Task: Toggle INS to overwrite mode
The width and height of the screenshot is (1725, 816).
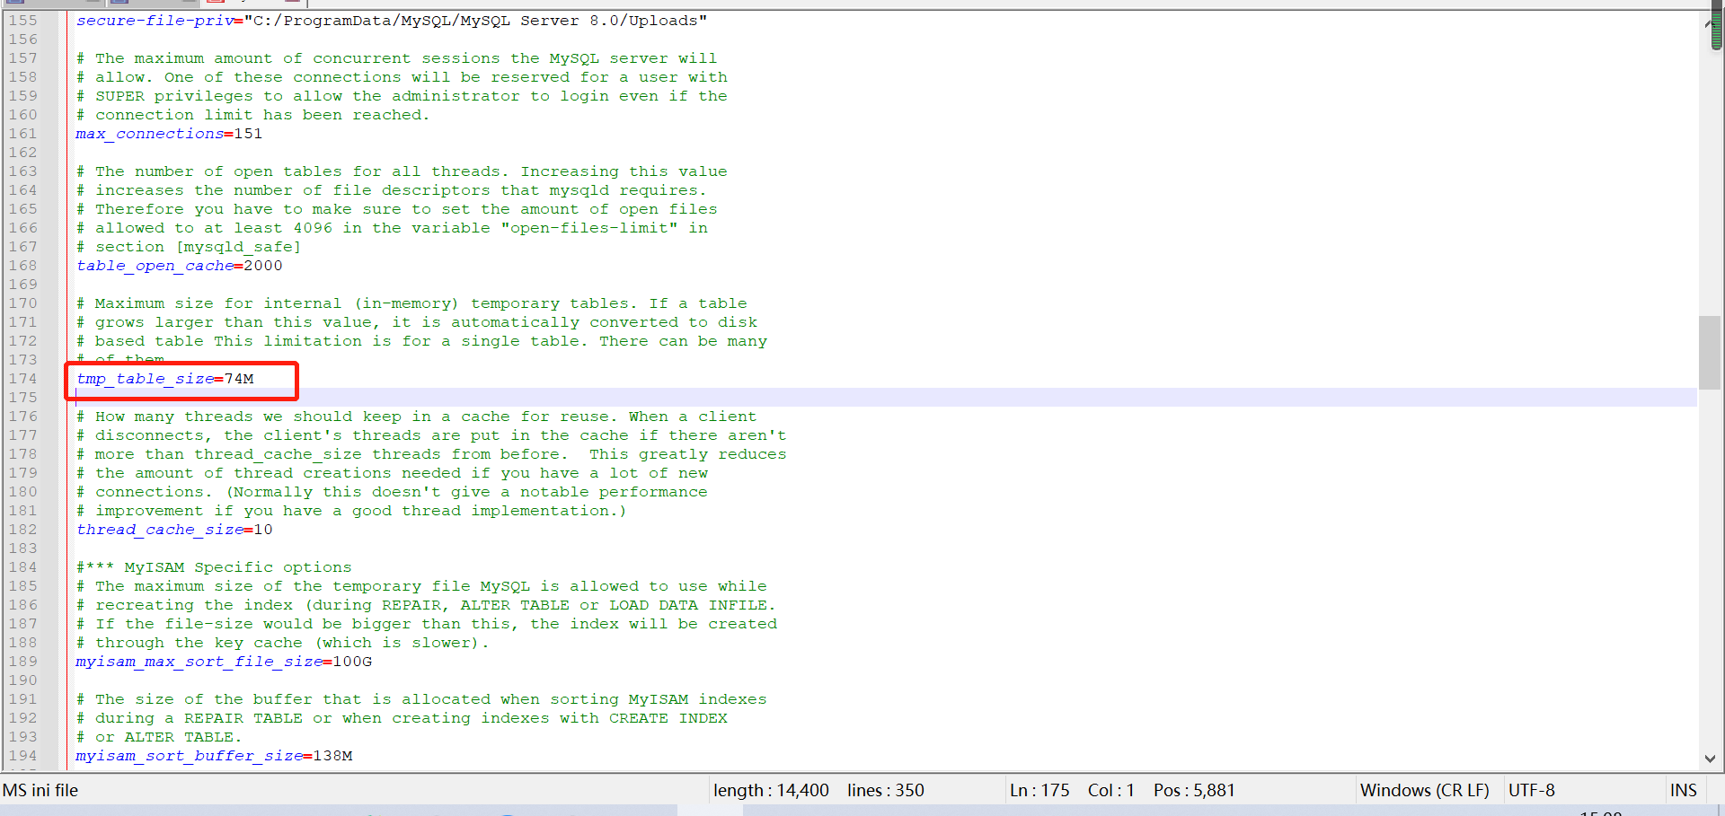Action: (x=1684, y=790)
